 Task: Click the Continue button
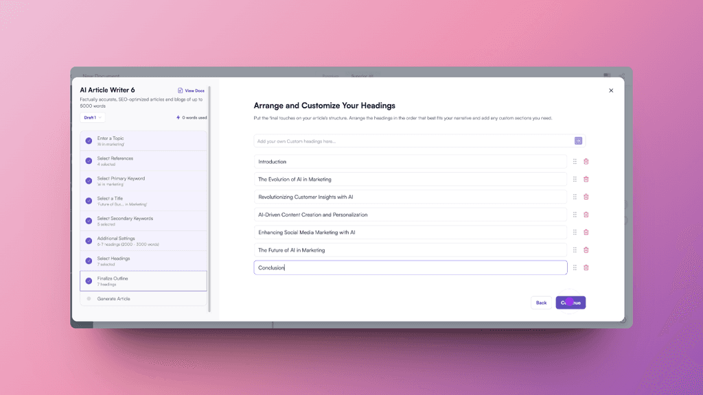tap(571, 302)
